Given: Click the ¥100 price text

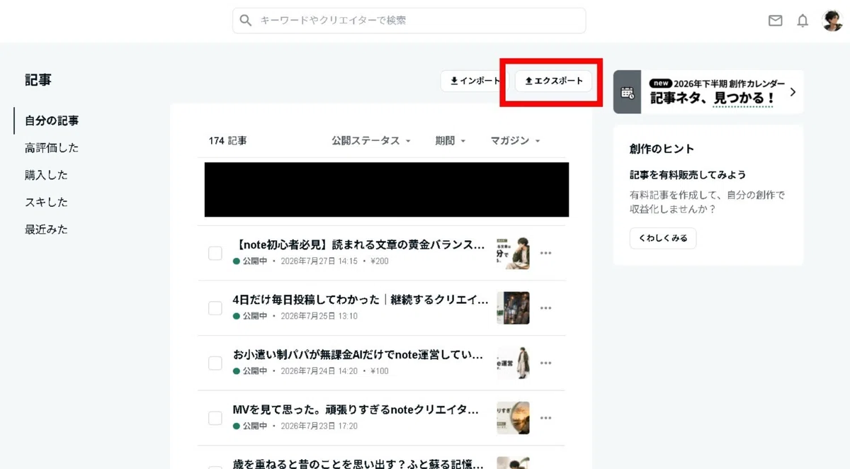Looking at the screenshot, I should pyautogui.click(x=380, y=371).
